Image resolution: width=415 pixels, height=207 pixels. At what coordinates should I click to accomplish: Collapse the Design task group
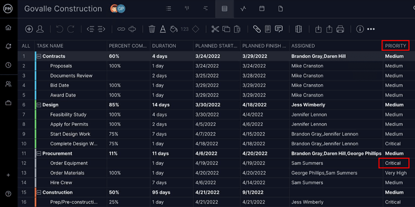click(x=39, y=105)
